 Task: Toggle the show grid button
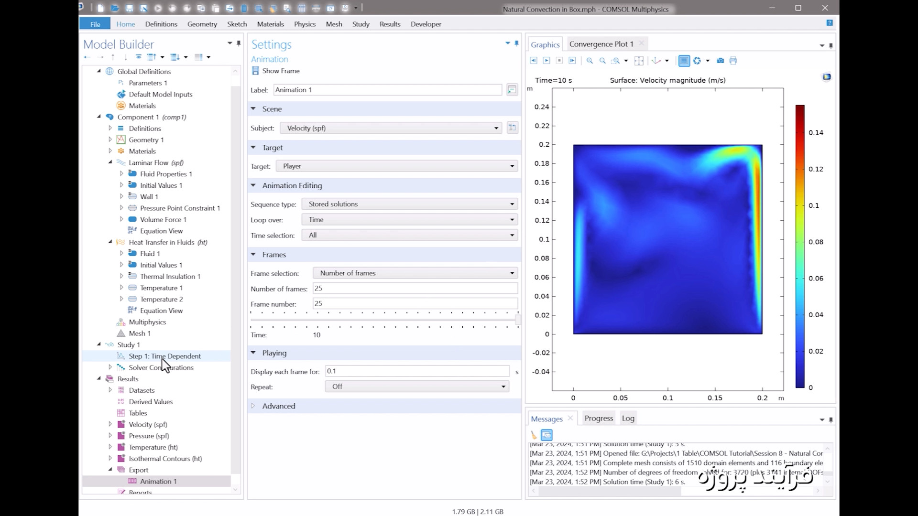(x=684, y=61)
